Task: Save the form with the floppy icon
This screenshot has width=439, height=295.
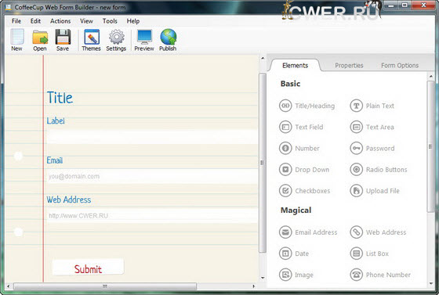Action: (63, 40)
